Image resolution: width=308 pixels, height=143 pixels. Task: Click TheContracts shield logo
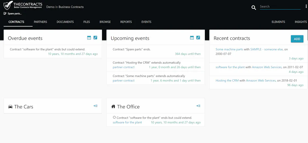pyautogui.click(x=8, y=6)
